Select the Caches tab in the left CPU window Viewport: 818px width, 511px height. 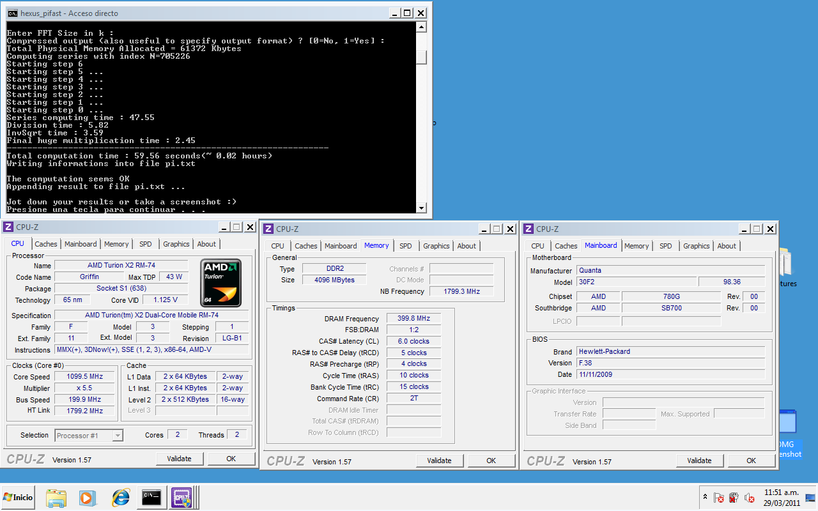pos(46,244)
